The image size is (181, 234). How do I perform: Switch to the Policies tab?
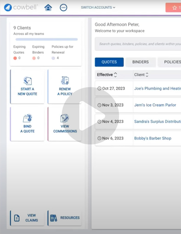(169, 62)
